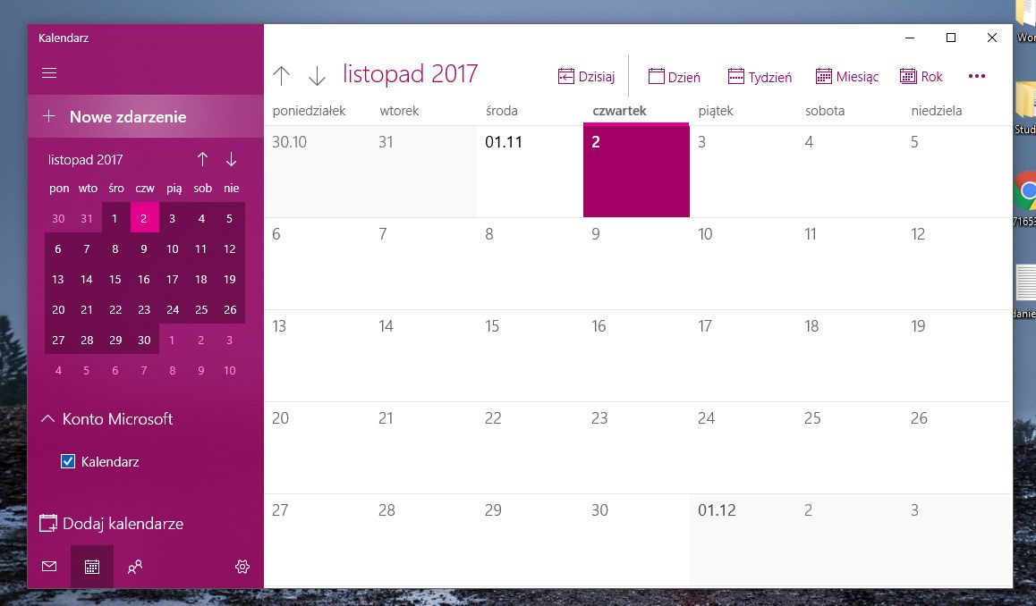Open the settings gear icon
Screen dimensions: 1036x606
242,567
